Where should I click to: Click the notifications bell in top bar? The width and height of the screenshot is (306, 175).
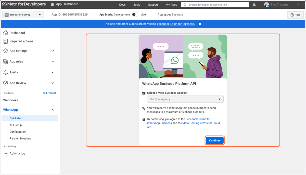pyautogui.click(x=254, y=5)
